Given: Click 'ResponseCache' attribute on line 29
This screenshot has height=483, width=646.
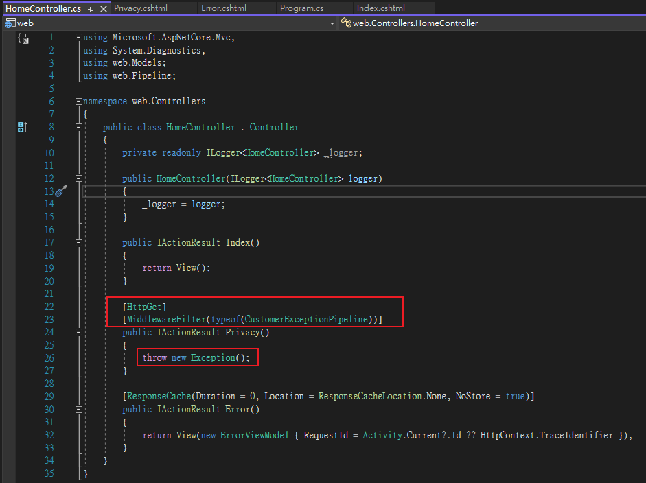Looking at the screenshot, I should 159,396.
